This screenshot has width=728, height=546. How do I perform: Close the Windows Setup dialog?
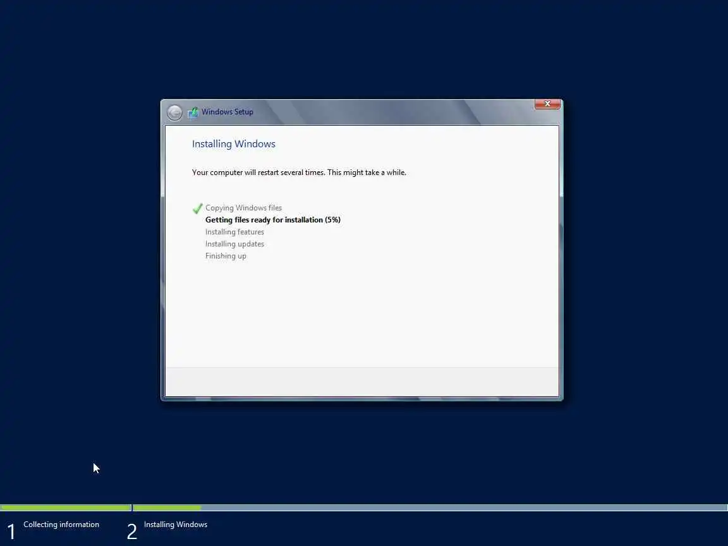[x=547, y=104]
